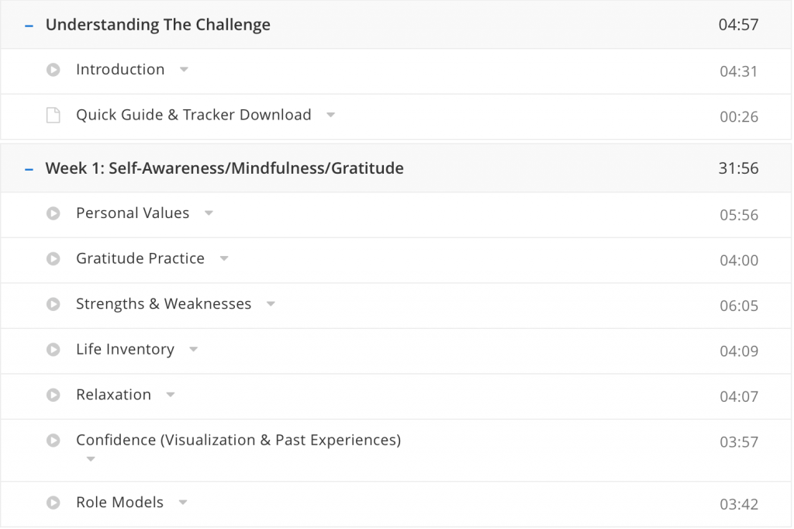Click the Role Models play icon

(x=53, y=503)
